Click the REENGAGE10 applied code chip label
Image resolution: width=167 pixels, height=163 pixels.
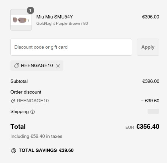click(37, 65)
